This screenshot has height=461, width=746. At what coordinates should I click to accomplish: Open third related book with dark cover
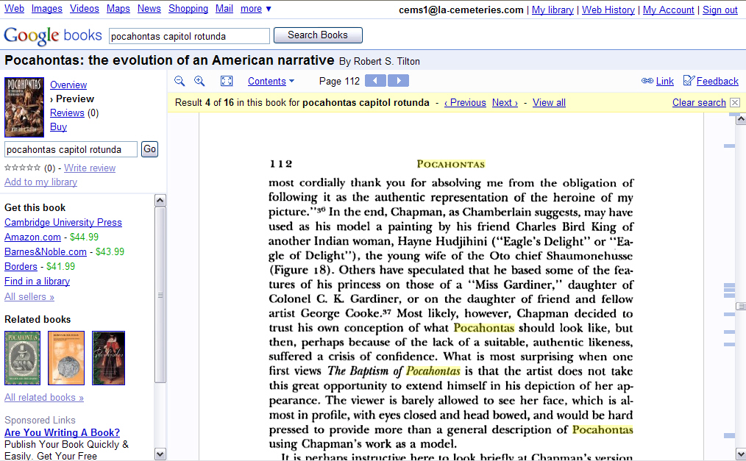tap(108, 358)
